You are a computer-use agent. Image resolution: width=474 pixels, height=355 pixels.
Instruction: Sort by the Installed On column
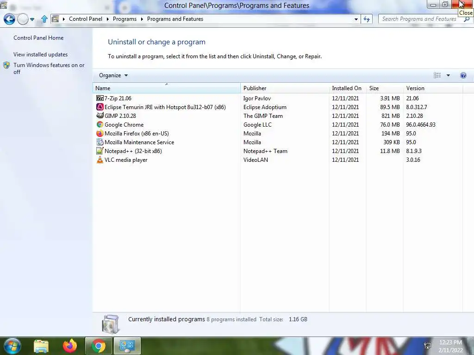point(347,88)
